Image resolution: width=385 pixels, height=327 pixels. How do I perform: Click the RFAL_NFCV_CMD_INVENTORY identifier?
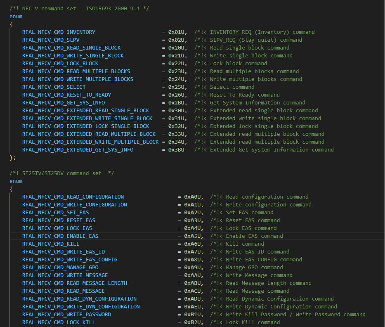click(59, 32)
